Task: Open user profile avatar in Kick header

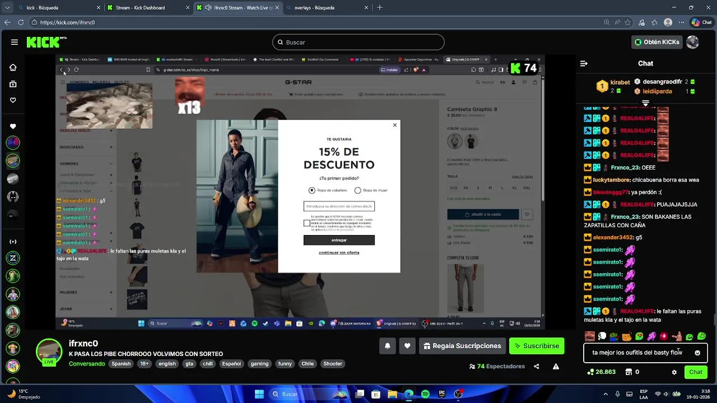Action: pyautogui.click(x=693, y=42)
